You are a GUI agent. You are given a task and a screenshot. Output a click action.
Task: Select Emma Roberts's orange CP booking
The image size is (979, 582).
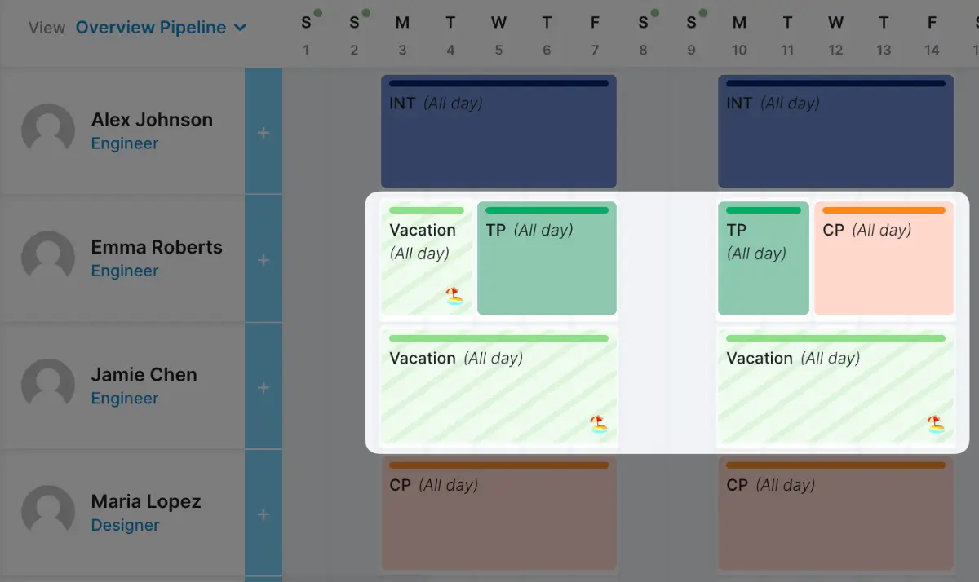884,258
